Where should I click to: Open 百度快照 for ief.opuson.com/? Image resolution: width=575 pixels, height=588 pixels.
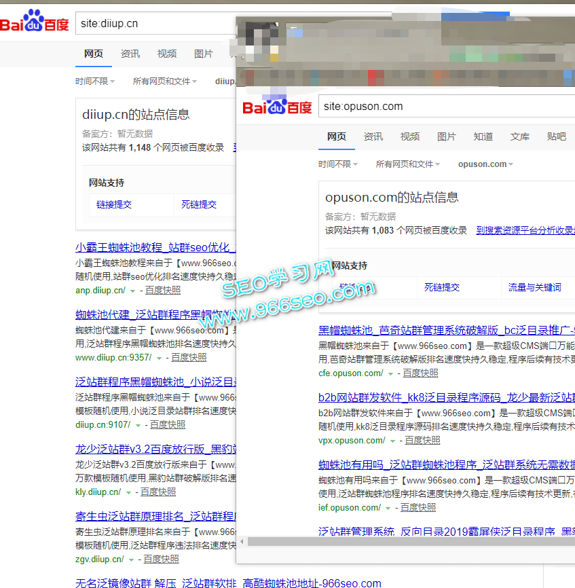[x=418, y=507]
